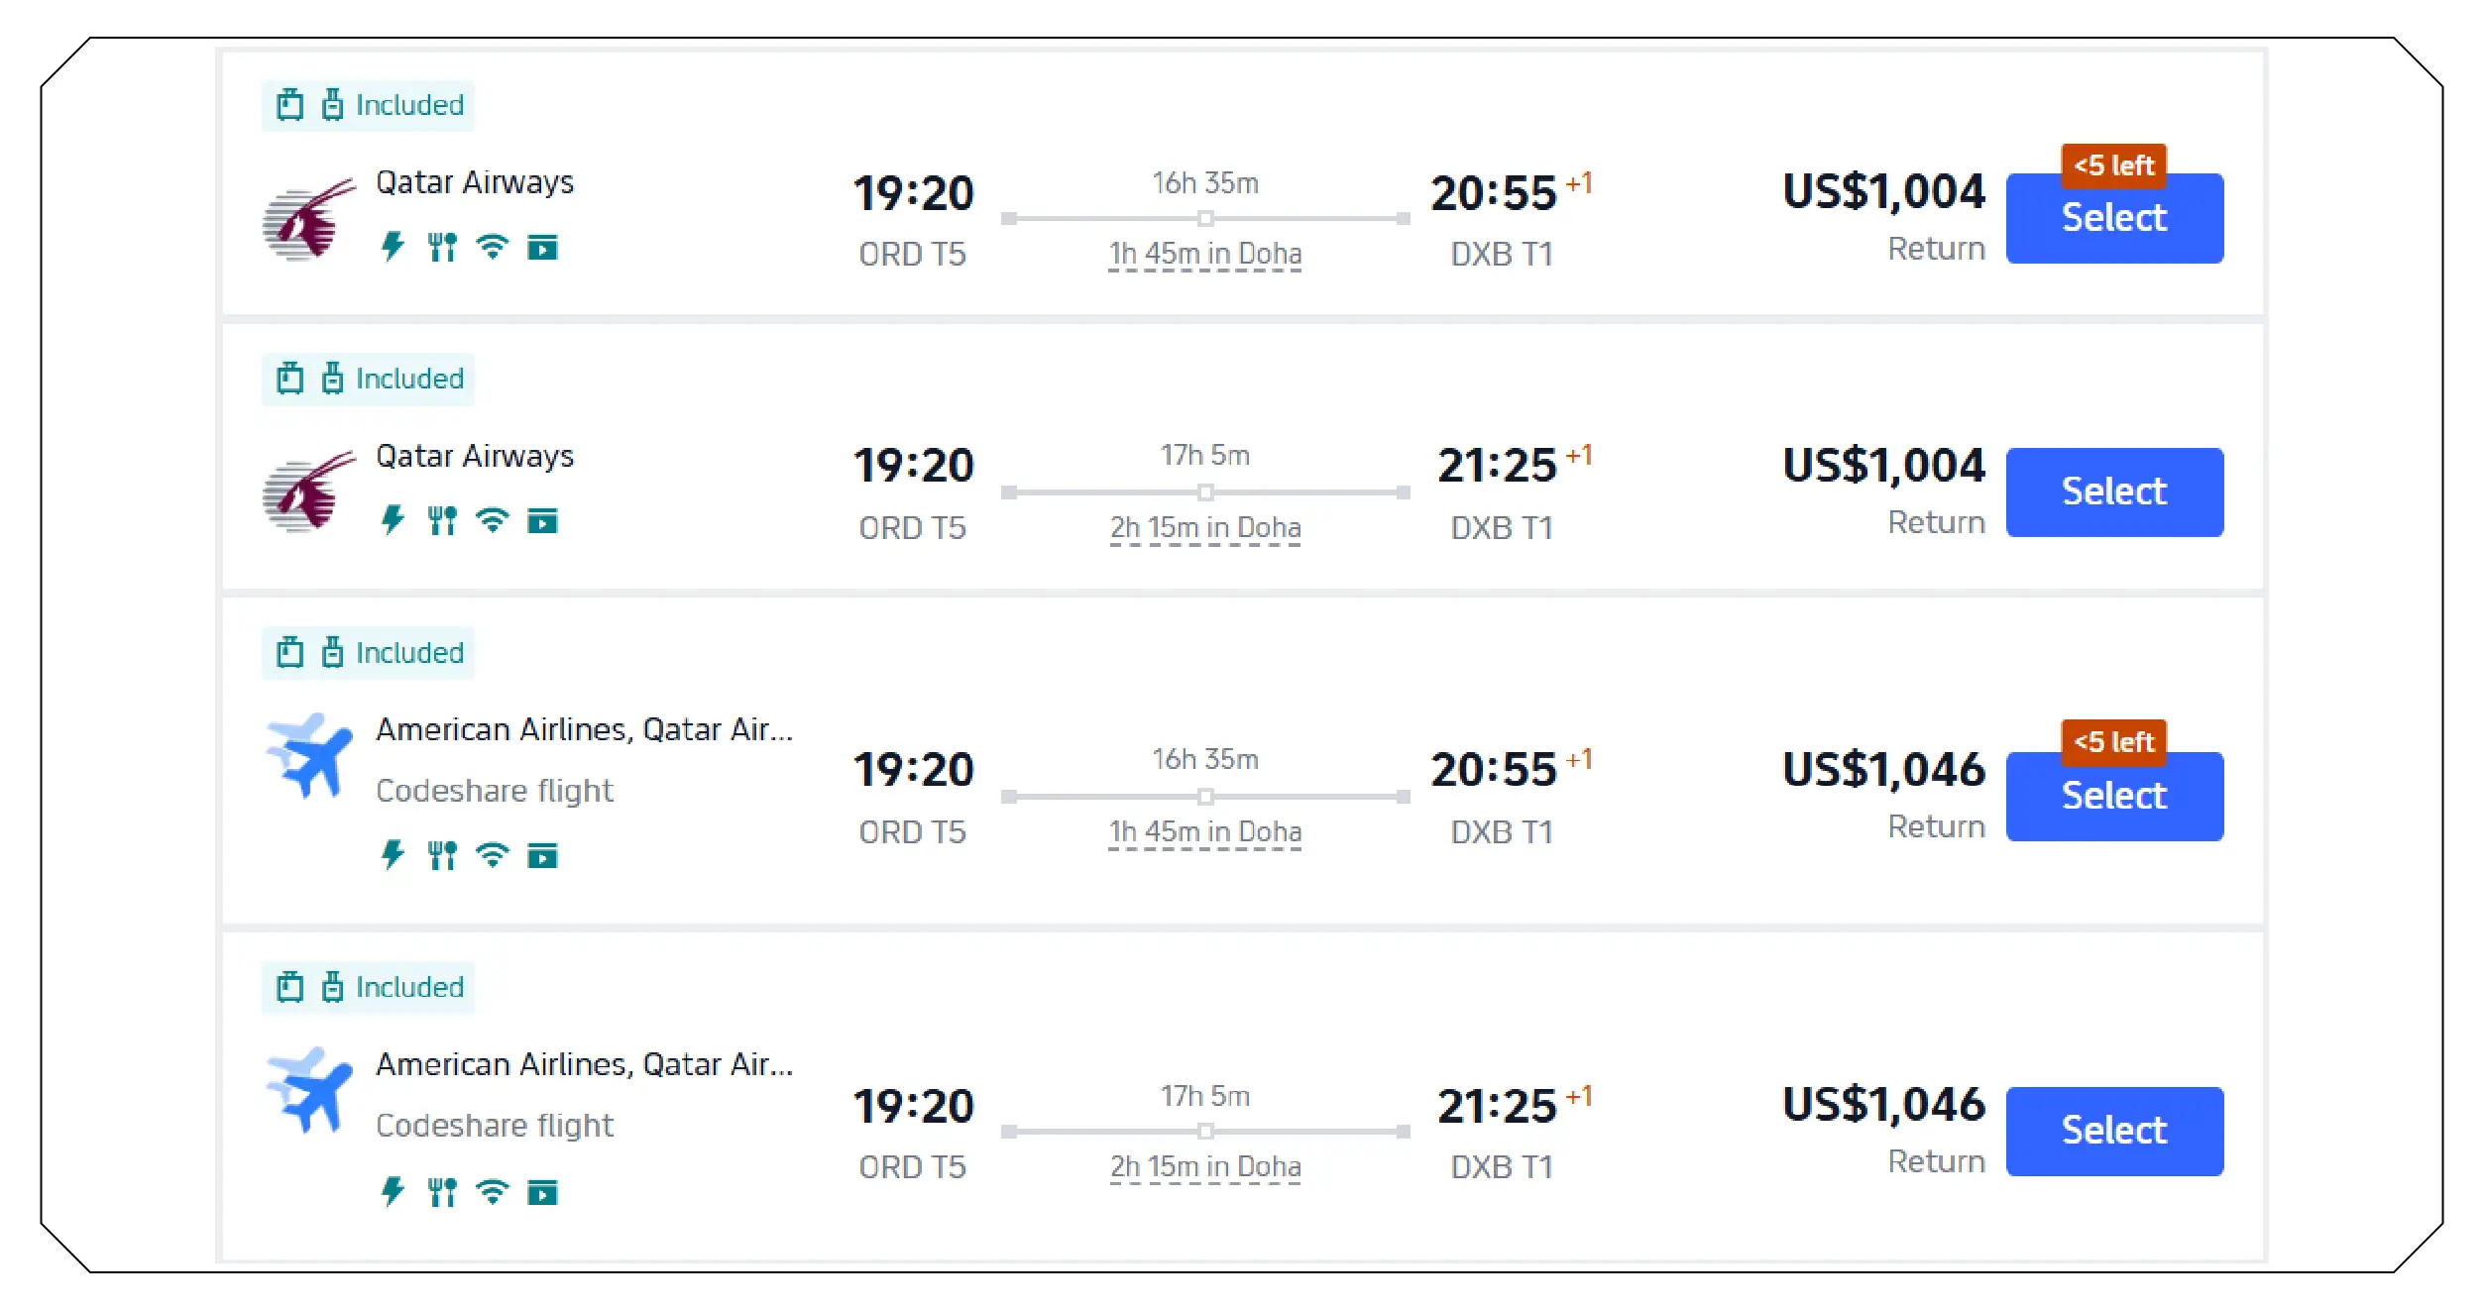Open the 1h 45m in Doha layover details, first flight
The height and width of the screenshot is (1310, 2485).
[1204, 255]
